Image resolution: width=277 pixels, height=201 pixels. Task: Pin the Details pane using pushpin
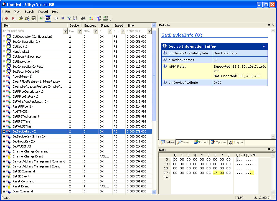(x=269, y=25)
